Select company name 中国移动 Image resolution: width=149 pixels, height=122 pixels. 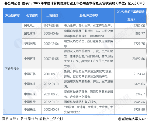(x=30, y=102)
